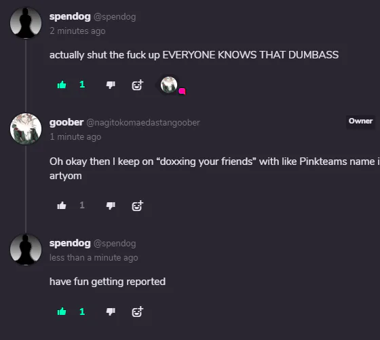The width and height of the screenshot is (380, 340).
Task: Add reaction to "have fun getting reported"
Action: [x=137, y=311]
